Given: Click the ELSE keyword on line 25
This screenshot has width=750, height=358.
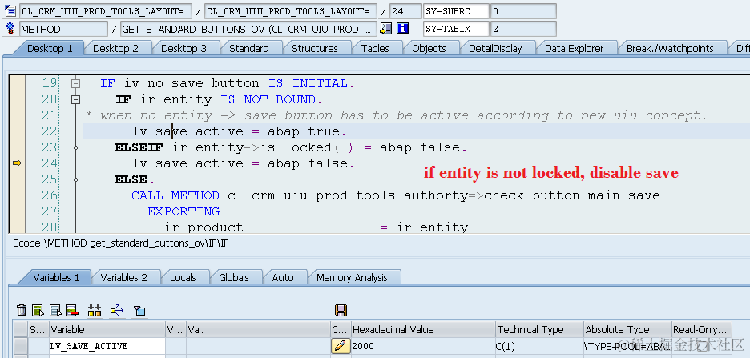Looking at the screenshot, I should 131,179.
